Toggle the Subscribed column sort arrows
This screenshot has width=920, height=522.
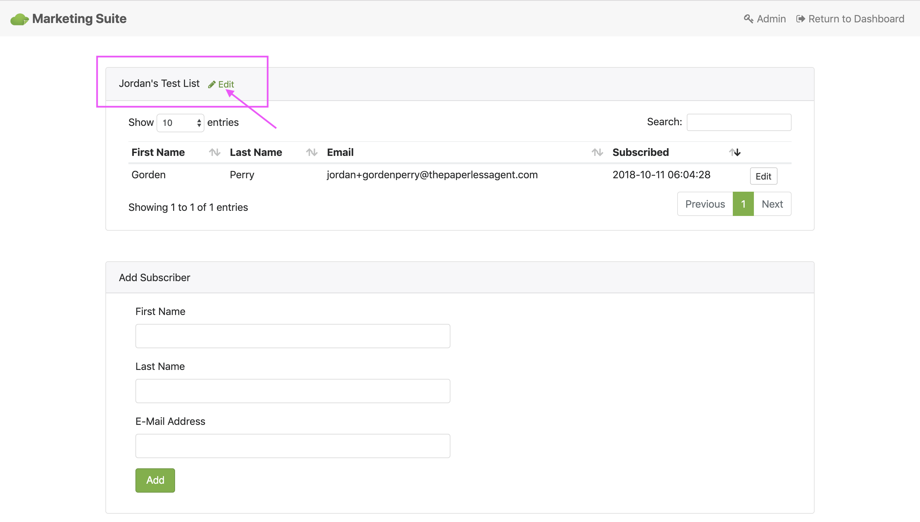735,152
